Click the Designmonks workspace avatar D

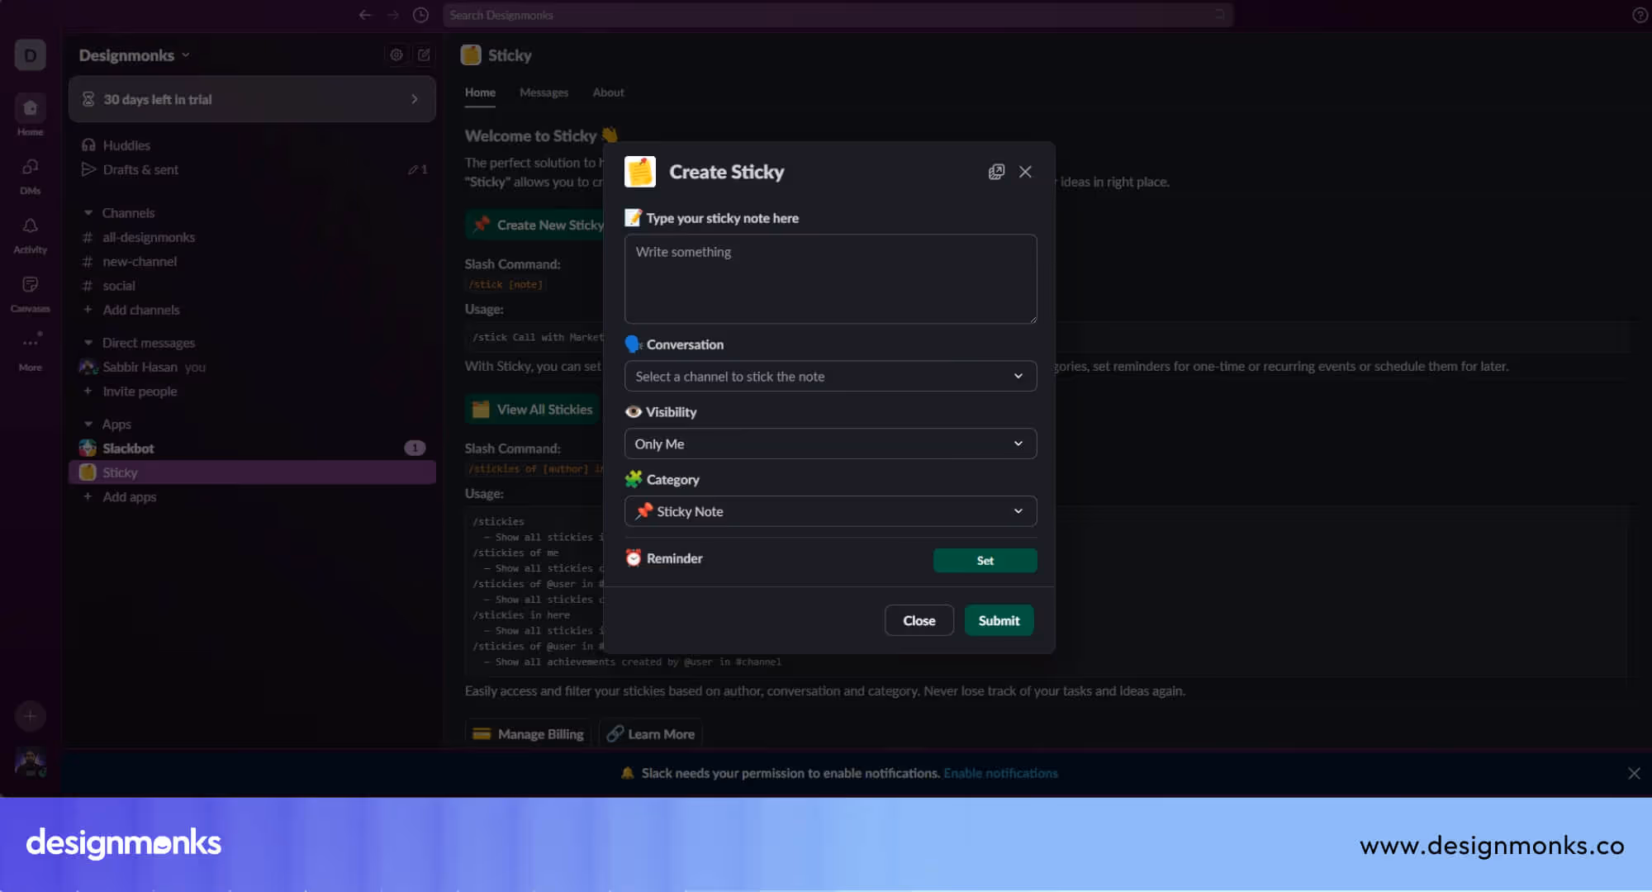pyautogui.click(x=30, y=55)
